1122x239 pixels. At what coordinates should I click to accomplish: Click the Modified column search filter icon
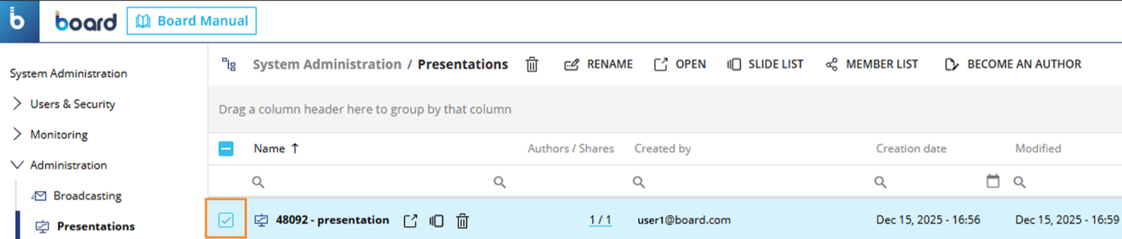coord(1019,182)
